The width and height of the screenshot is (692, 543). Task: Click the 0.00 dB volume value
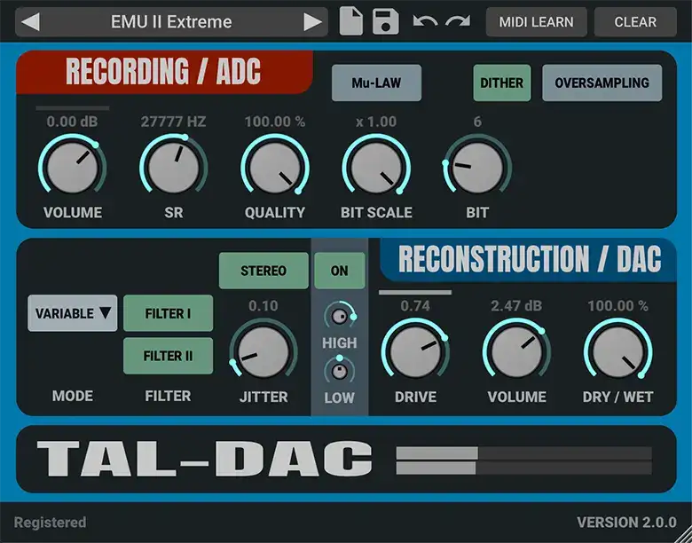pyautogui.click(x=73, y=122)
